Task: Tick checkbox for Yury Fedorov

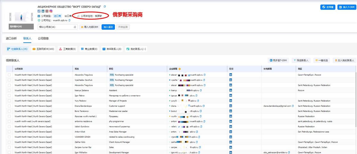Action: 9,101
